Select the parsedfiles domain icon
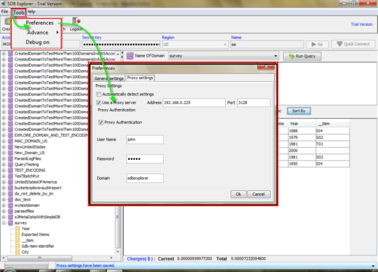Screen dimensions: 378x272 [x=10, y=211]
